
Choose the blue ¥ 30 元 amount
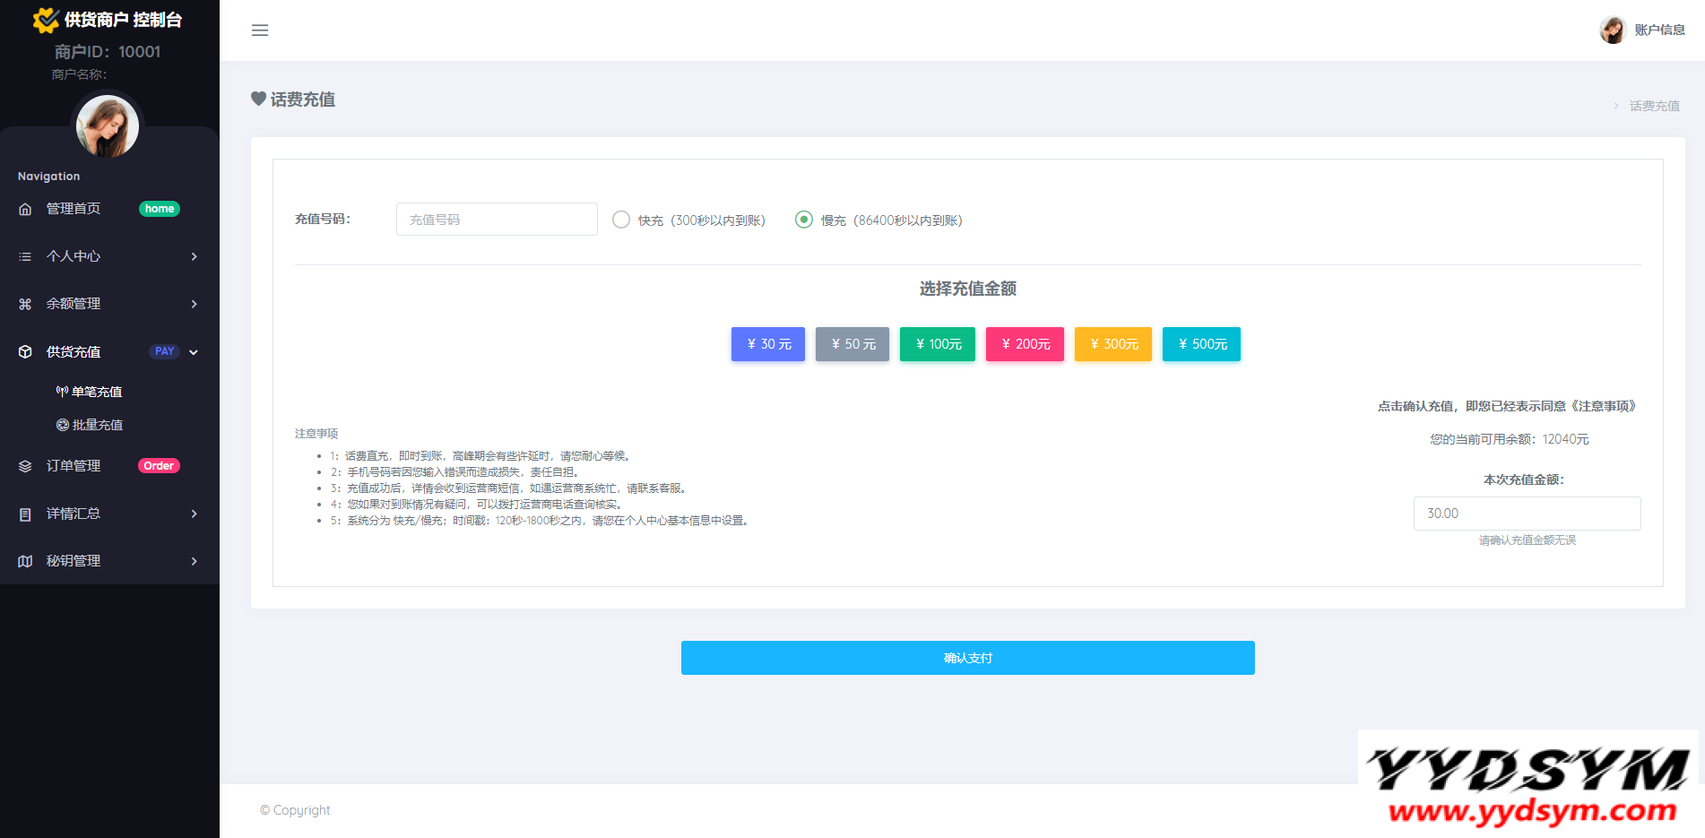tap(768, 344)
